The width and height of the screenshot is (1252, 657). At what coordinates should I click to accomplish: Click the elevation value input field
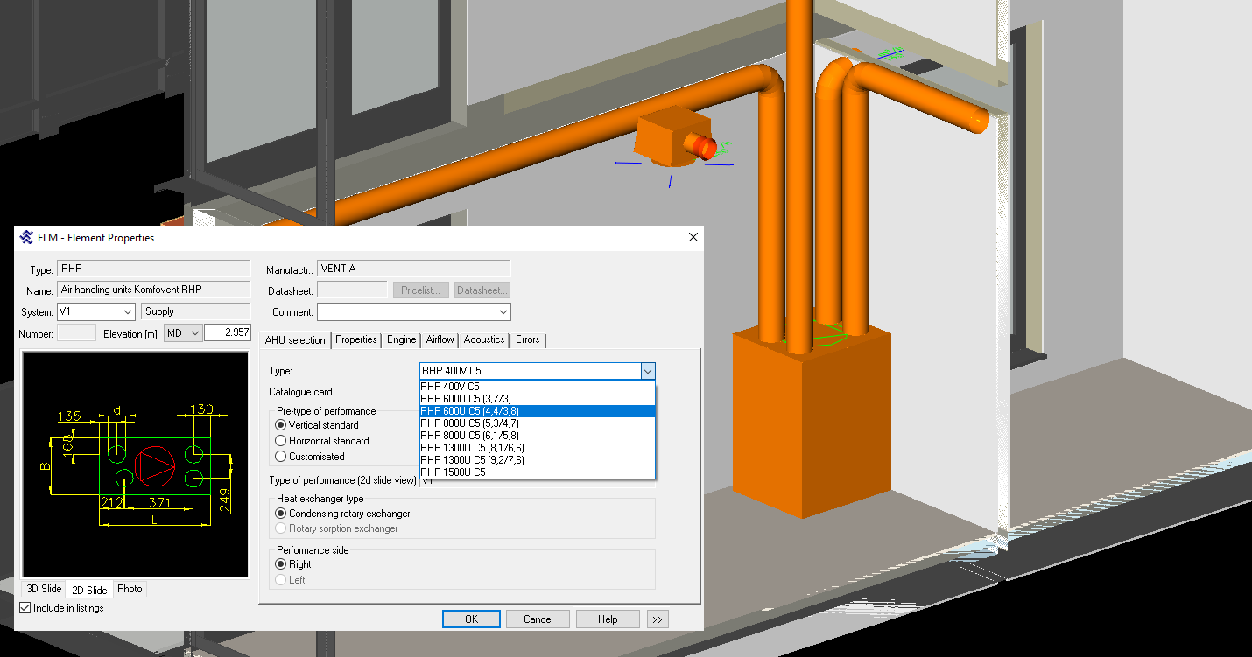click(x=227, y=333)
